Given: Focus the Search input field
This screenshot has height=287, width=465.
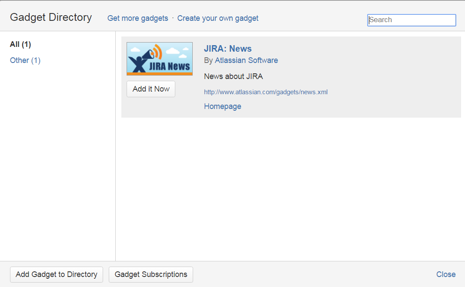Looking at the screenshot, I should click(x=411, y=20).
